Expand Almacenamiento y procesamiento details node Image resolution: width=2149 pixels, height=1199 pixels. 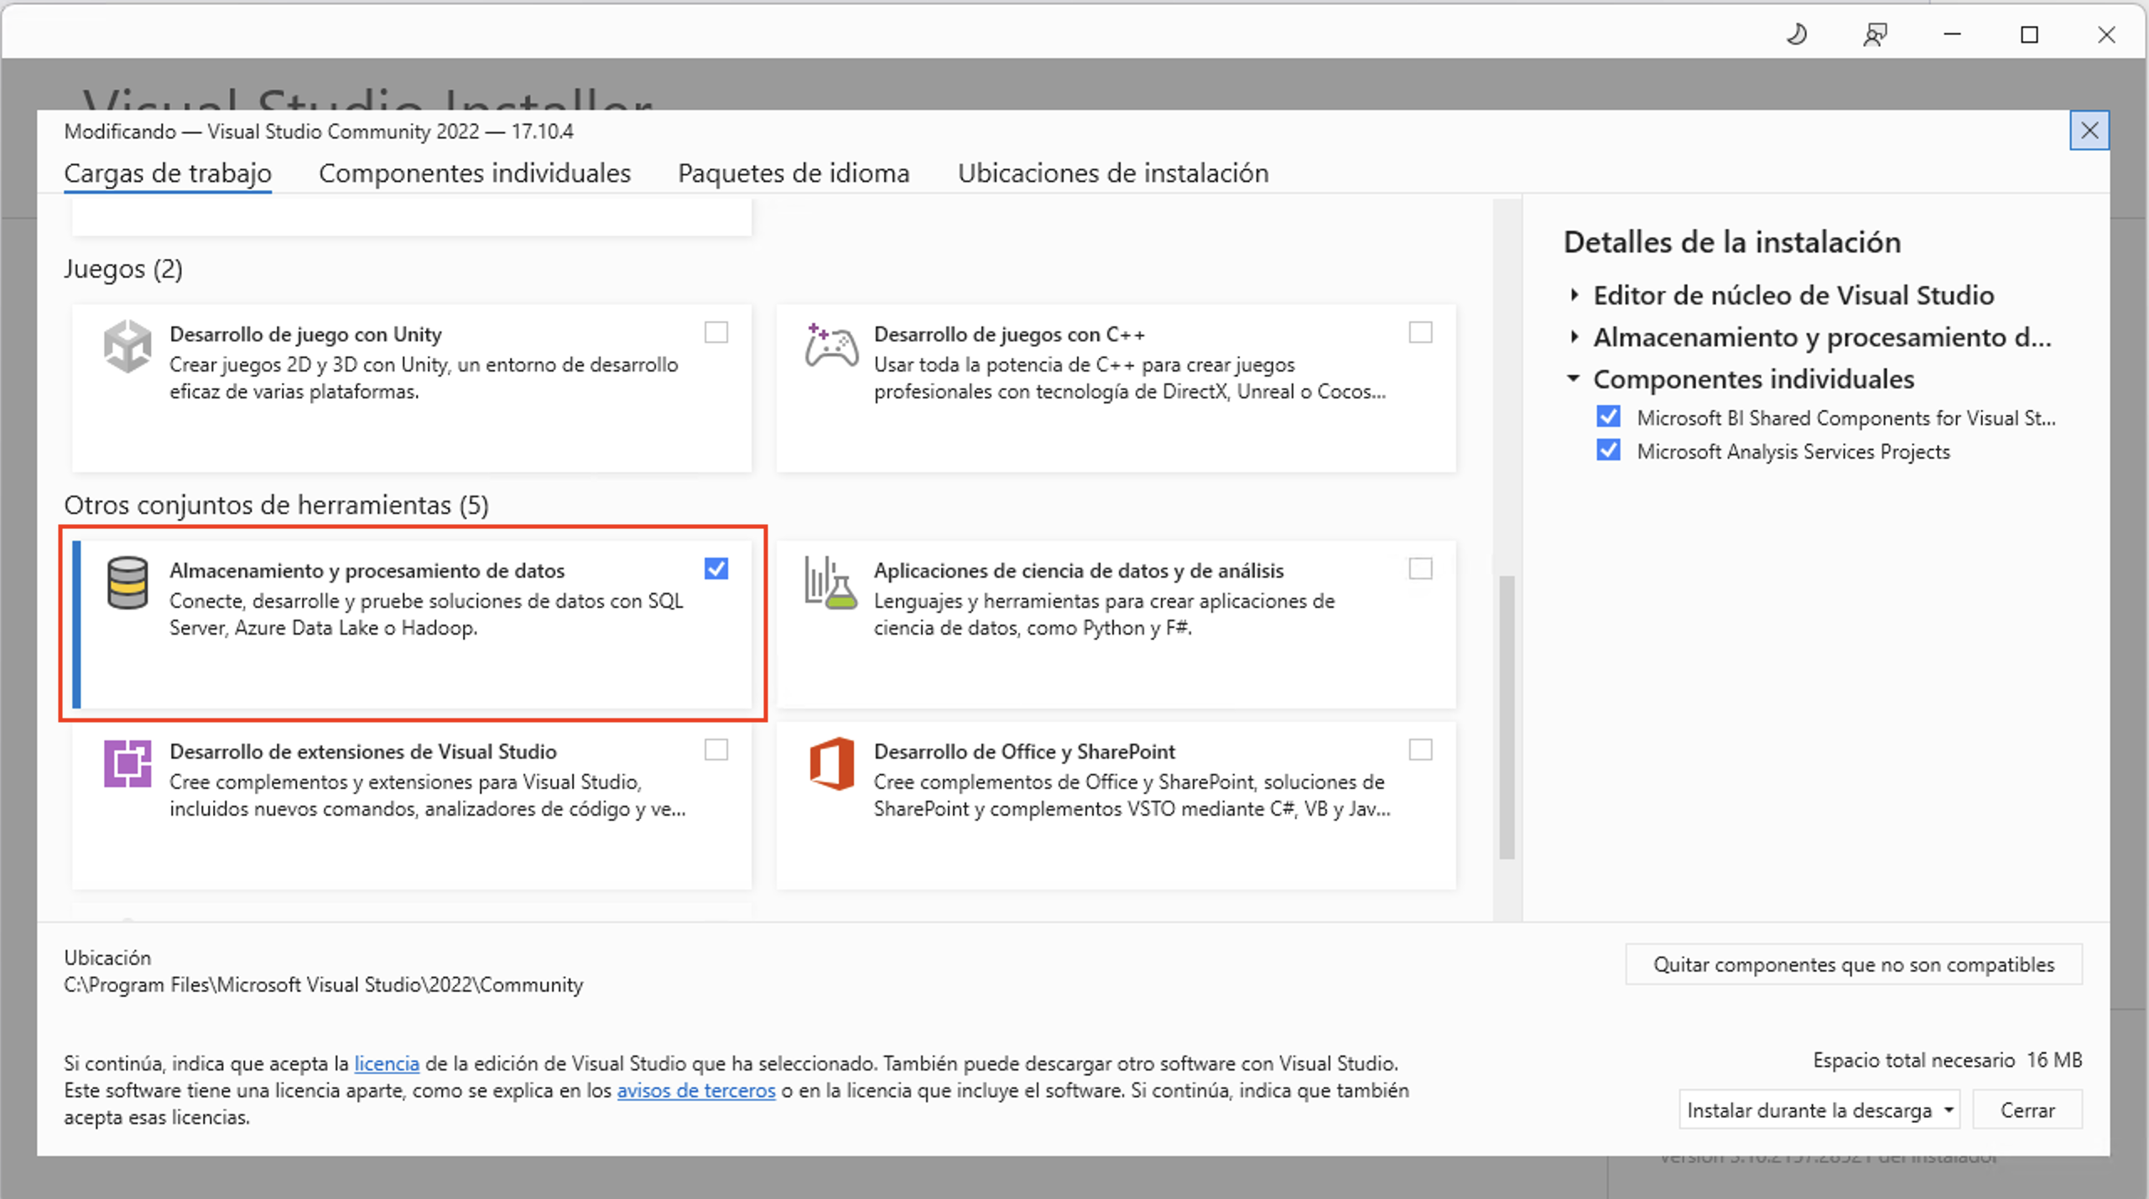[x=1574, y=337]
